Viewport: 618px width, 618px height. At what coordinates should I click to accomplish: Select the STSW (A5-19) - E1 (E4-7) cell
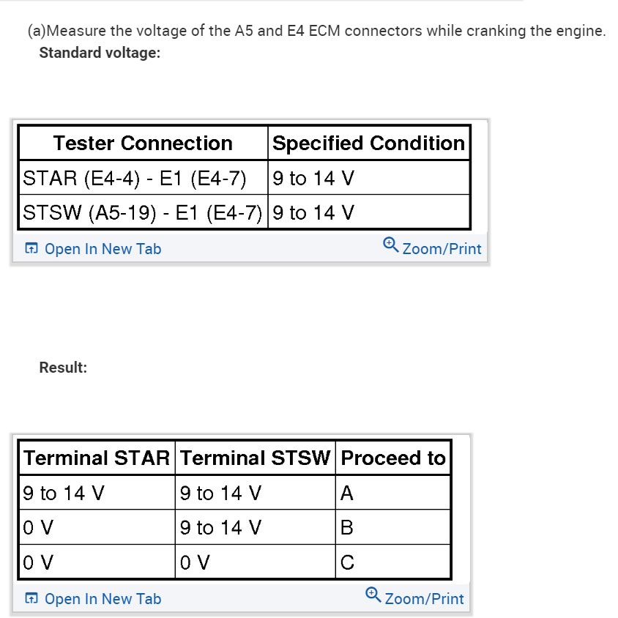pos(143,213)
